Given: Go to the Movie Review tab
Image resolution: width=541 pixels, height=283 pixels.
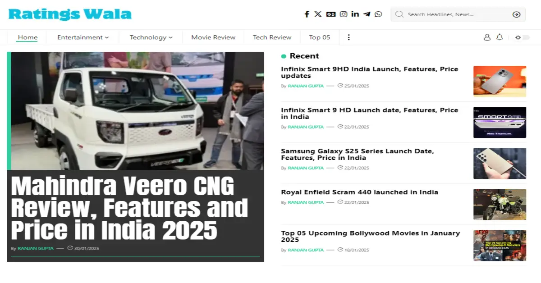Looking at the screenshot, I should pos(213,37).
